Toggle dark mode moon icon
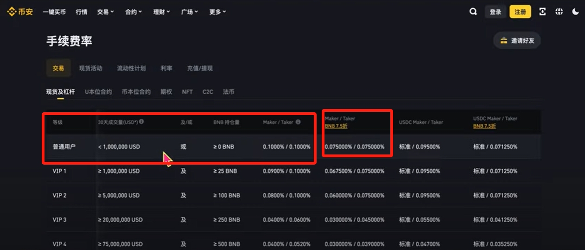This screenshot has height=250, width=585. (x=576, y=12)
